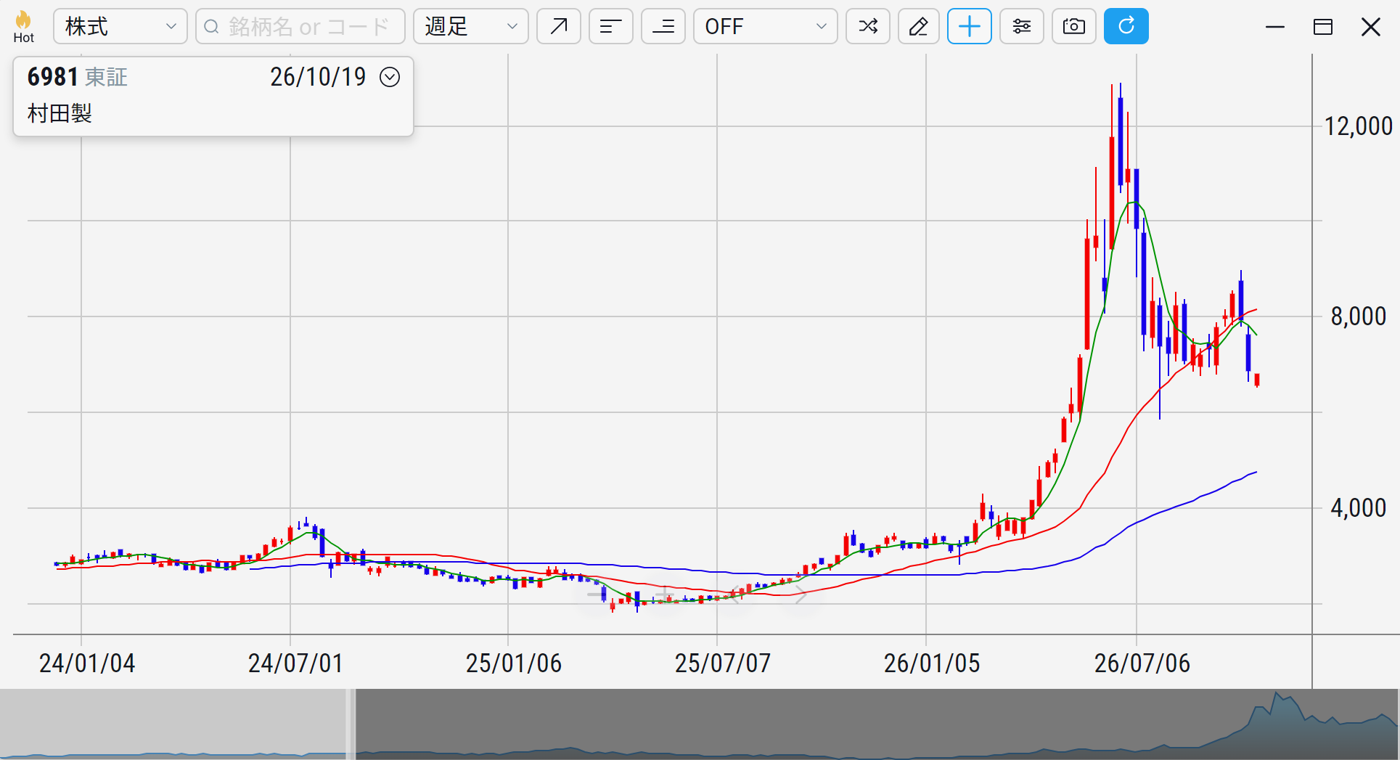Click the 4,000 price axis label
The image size is (1400, 760).
pyautogui.click(x=1358, y=508)
